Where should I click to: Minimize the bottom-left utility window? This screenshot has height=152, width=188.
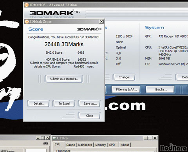(x=38, y=138)
